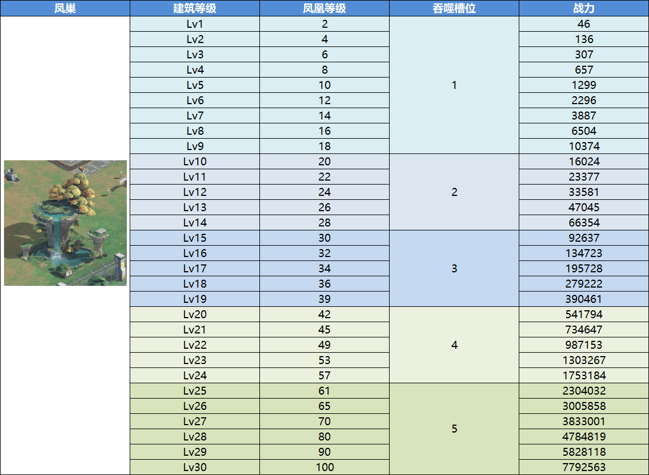Click the 吞噬槽位 header cell

pos(454,8)
